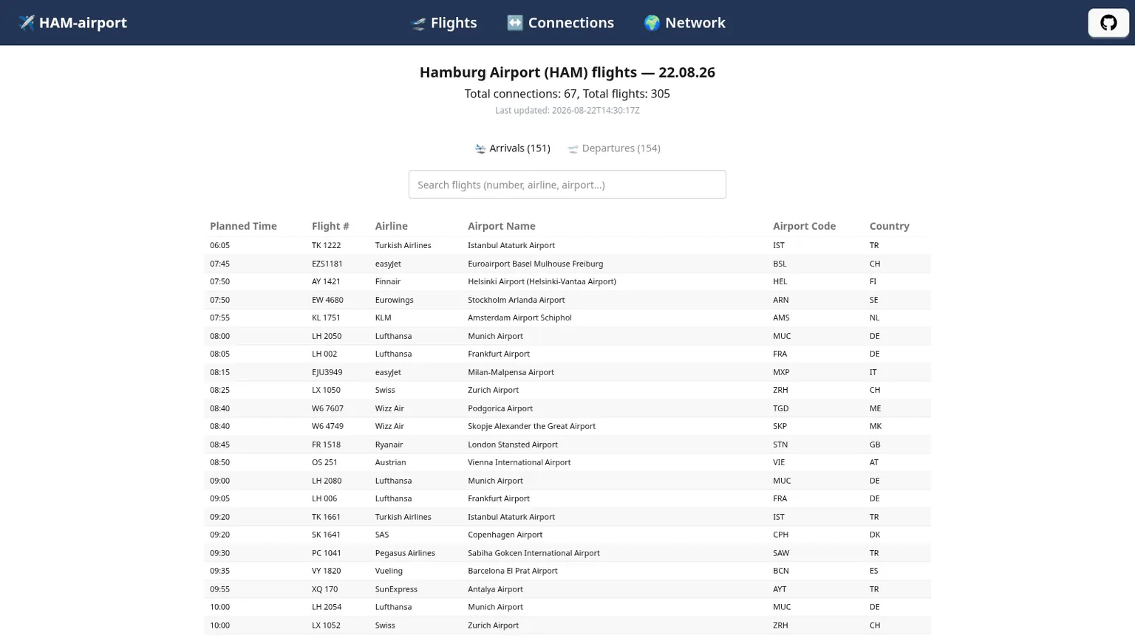
Task: Select flight LH 2054
Action: click(327, 607)
